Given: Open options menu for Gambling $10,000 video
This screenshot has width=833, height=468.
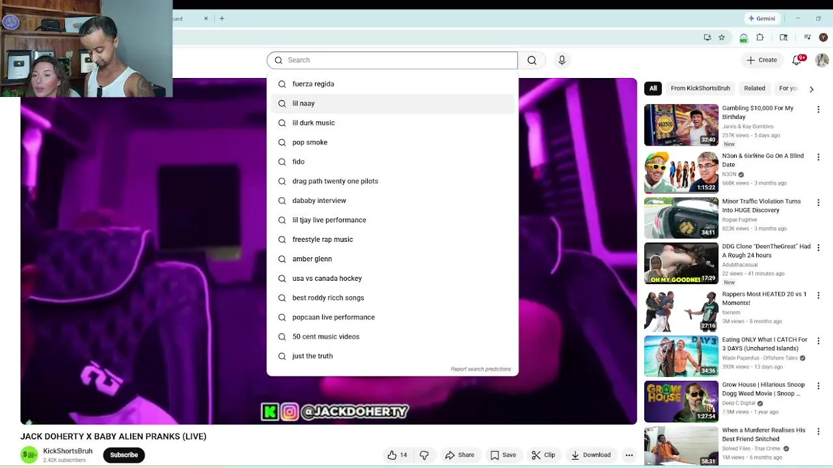Looking at the screenshot, I should point(819,110).
